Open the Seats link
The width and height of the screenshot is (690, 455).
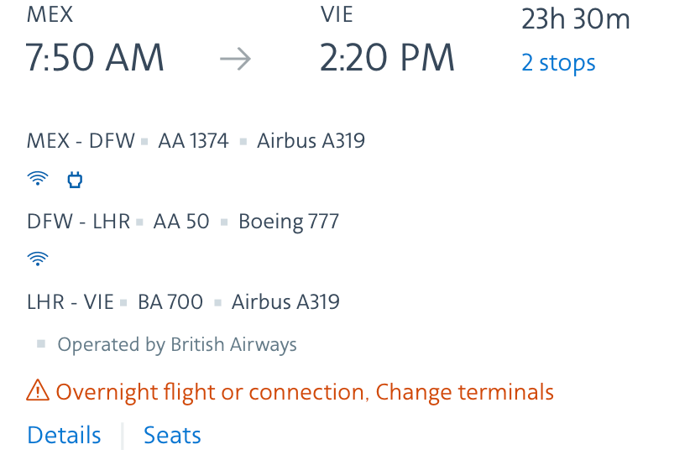[173, 435]
